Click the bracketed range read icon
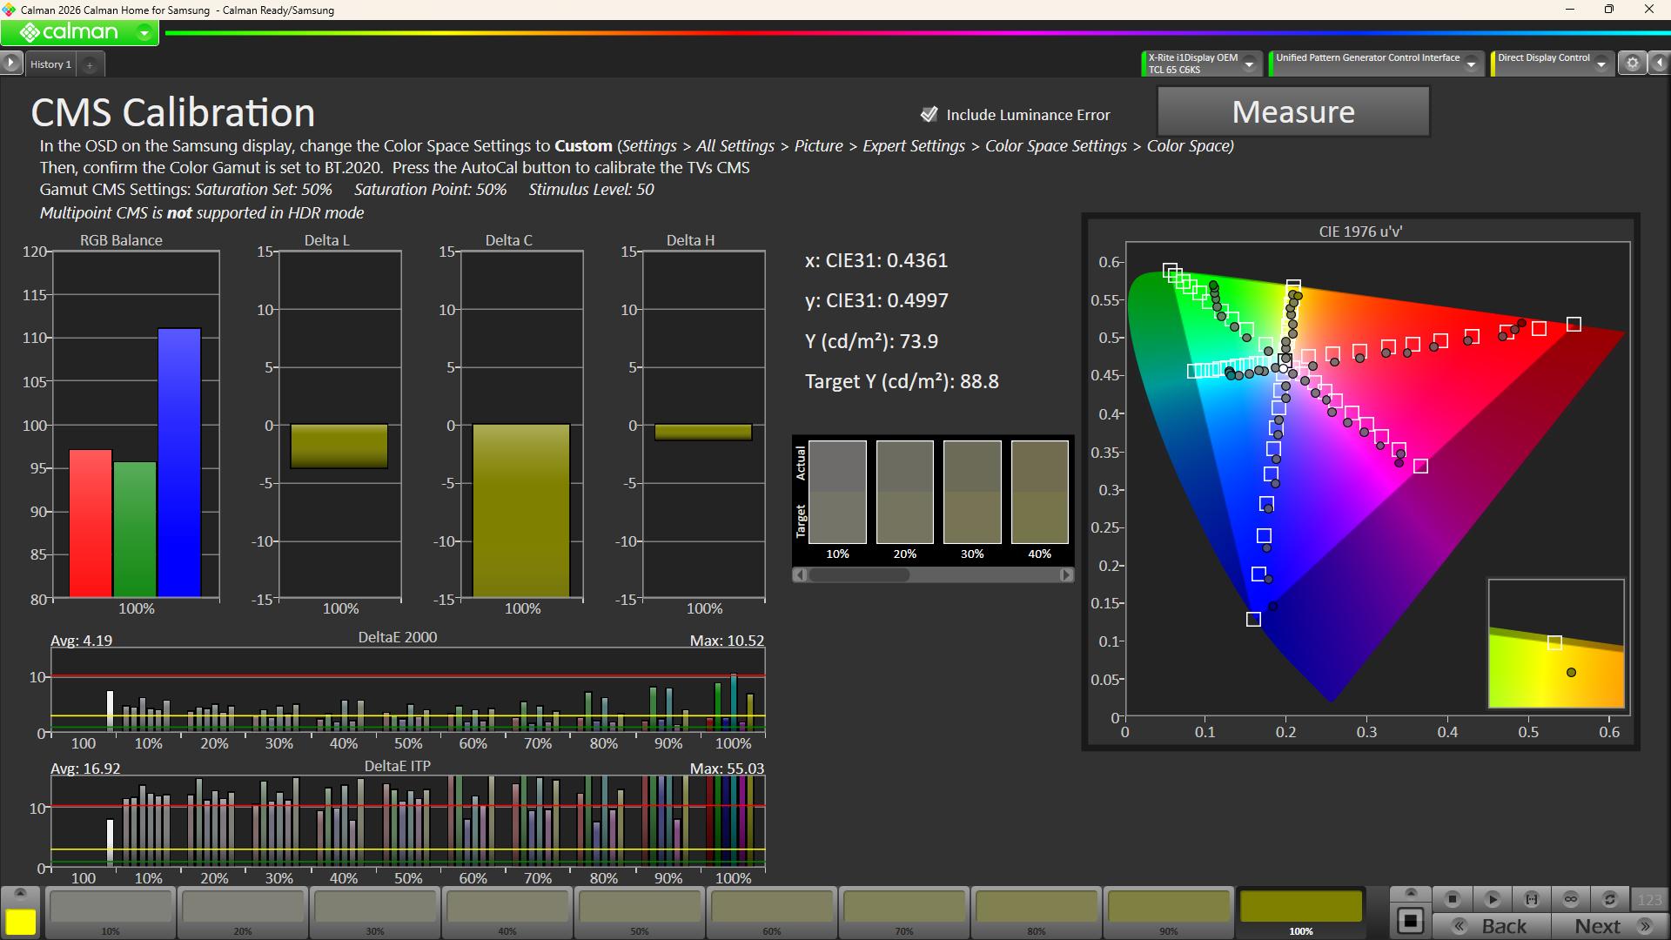This screenshot has width=1671, height=940. click(1532, 899)
